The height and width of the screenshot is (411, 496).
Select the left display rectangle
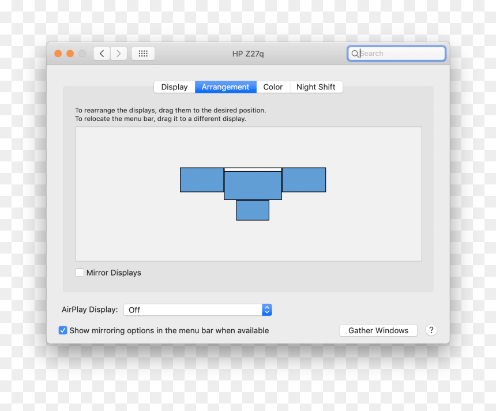(202, 180)
